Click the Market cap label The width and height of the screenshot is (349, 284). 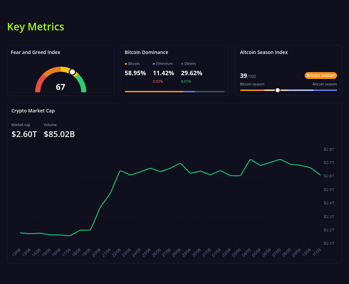coord(21,125)
